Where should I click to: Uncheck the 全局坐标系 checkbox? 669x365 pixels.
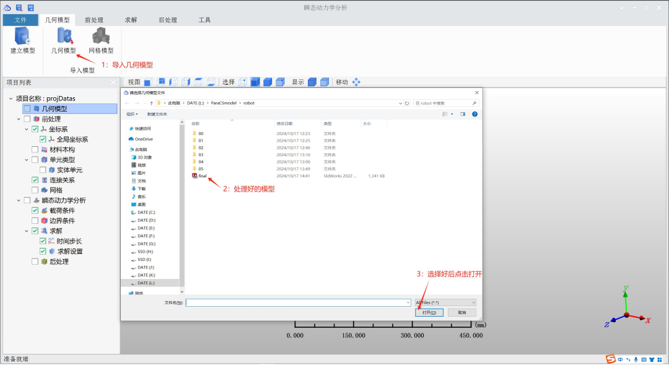point(43,139)
